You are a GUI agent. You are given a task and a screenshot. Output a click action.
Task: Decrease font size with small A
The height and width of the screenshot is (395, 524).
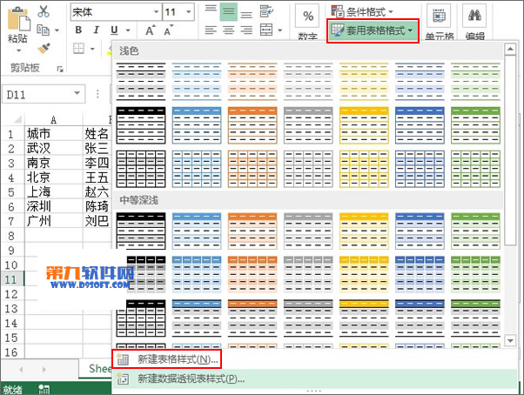tap(168, 30)
